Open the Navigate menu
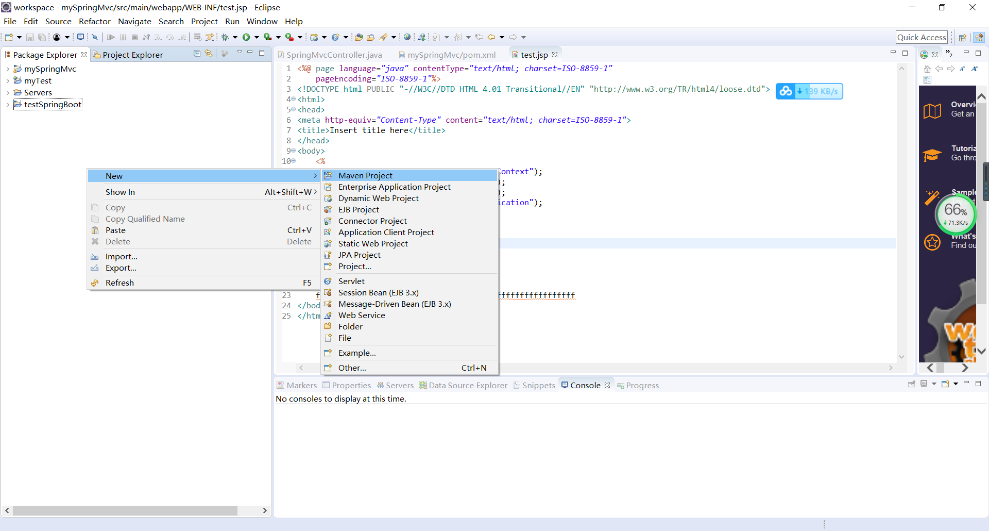 (134, 21)
